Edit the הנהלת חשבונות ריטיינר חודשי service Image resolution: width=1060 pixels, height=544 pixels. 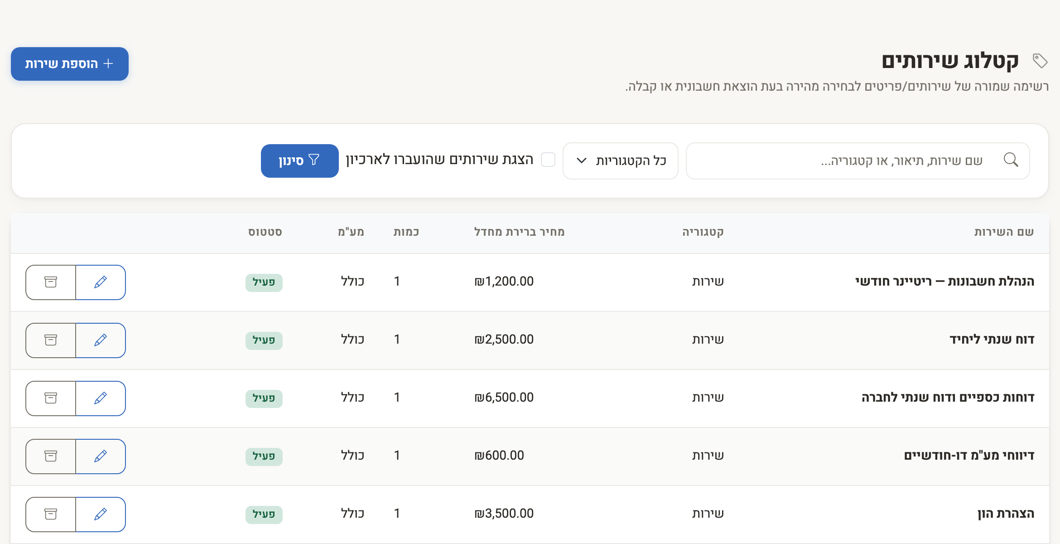coord(101,282)
